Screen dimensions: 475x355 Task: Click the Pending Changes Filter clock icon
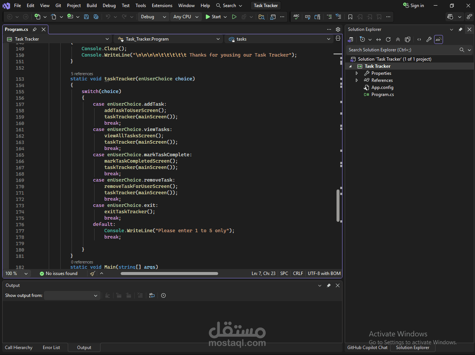click(362, 39)
